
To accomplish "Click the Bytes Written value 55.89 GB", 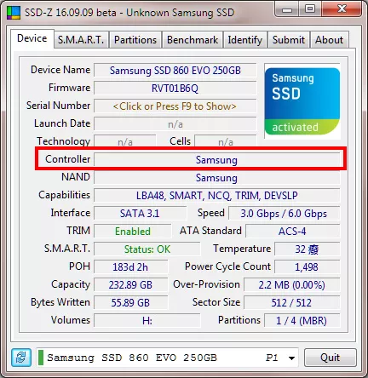I will tap(130, 303).
